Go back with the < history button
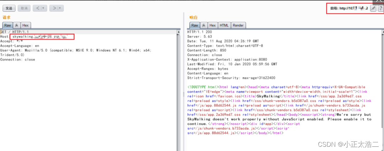This screenshot has height=151, width=384. (x=38, y=8)
